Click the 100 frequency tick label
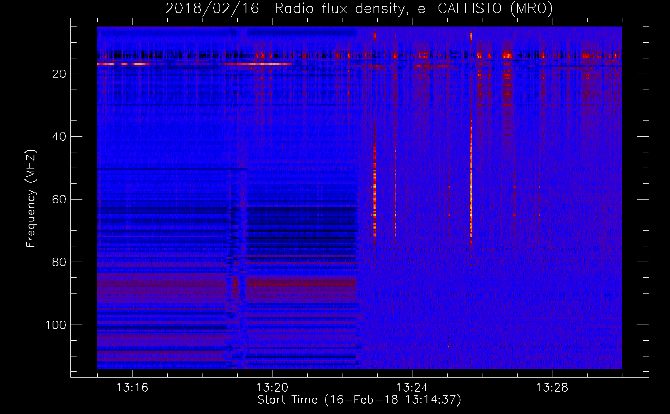Viewport: 670px width, 414px height. tap(56, 325)
